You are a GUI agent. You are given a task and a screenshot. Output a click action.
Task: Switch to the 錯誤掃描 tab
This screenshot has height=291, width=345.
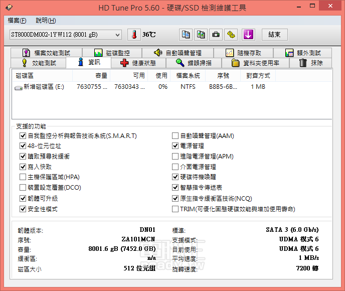(x=194, y=63)
